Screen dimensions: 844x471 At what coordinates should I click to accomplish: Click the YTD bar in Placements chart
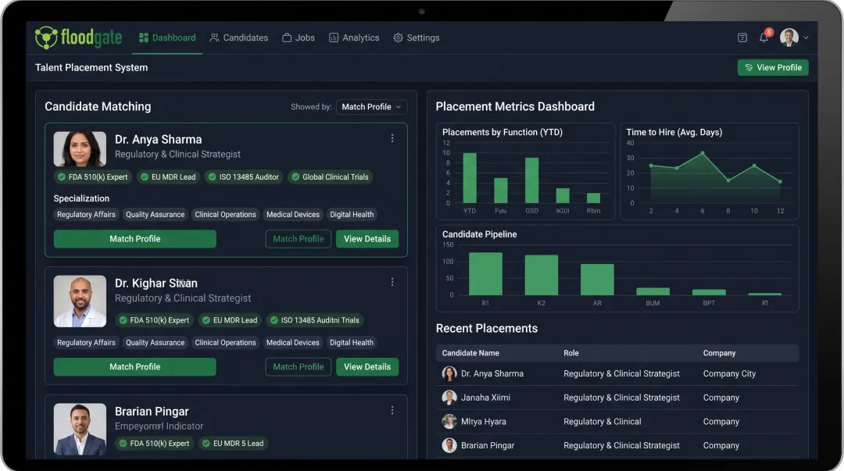(x=470, y=178)
